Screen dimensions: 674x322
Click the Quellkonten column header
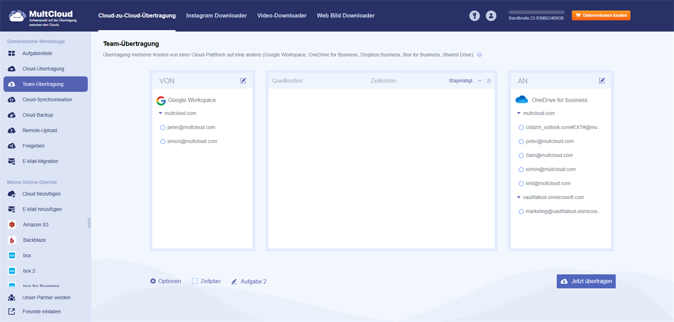[x=287, y=81]
